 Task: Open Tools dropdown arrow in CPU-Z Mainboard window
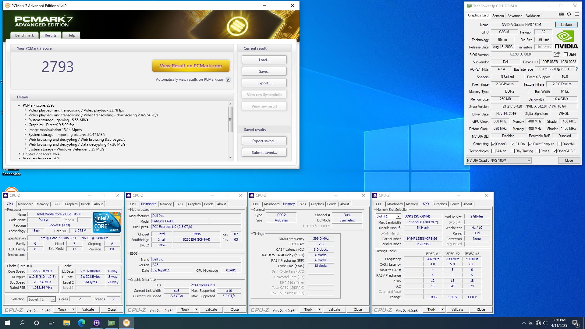pos(196,310)
